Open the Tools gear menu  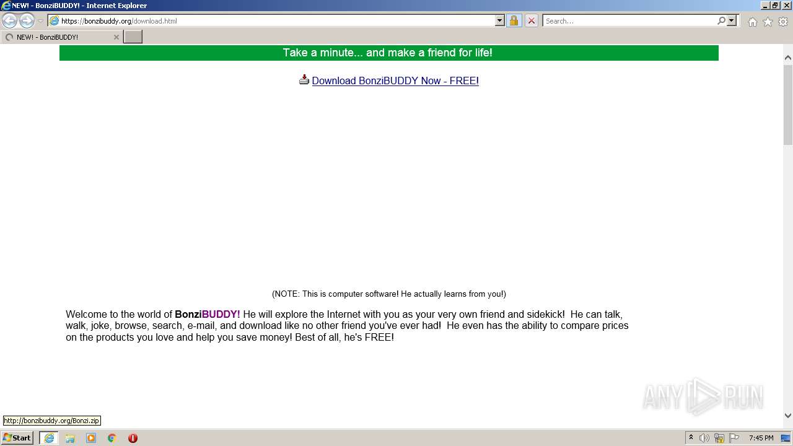(783, 22)
